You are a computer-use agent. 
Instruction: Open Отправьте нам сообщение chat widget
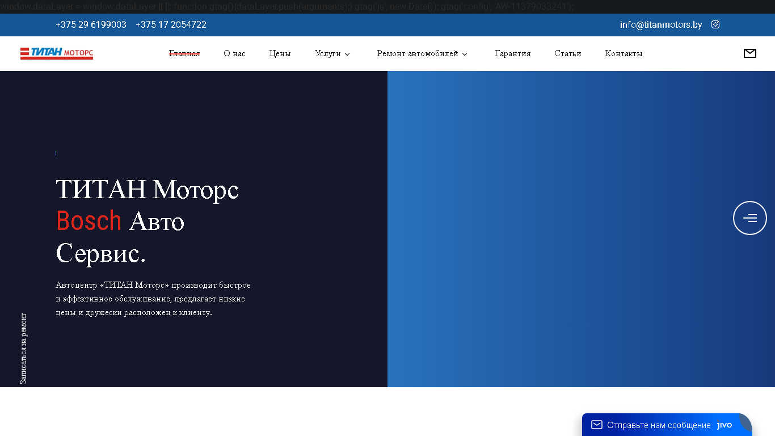pyautogui.click(x=667, y=425)
